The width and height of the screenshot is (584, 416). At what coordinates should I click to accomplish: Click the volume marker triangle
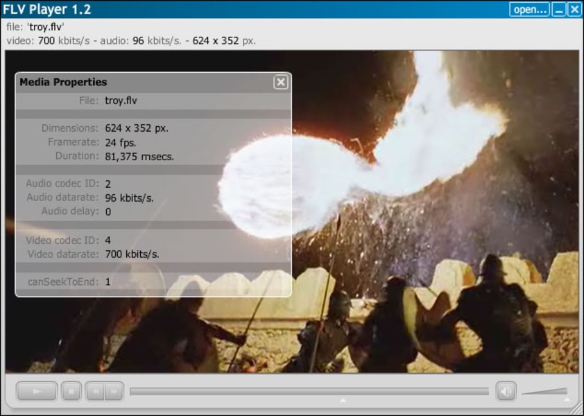coord(567,400)
